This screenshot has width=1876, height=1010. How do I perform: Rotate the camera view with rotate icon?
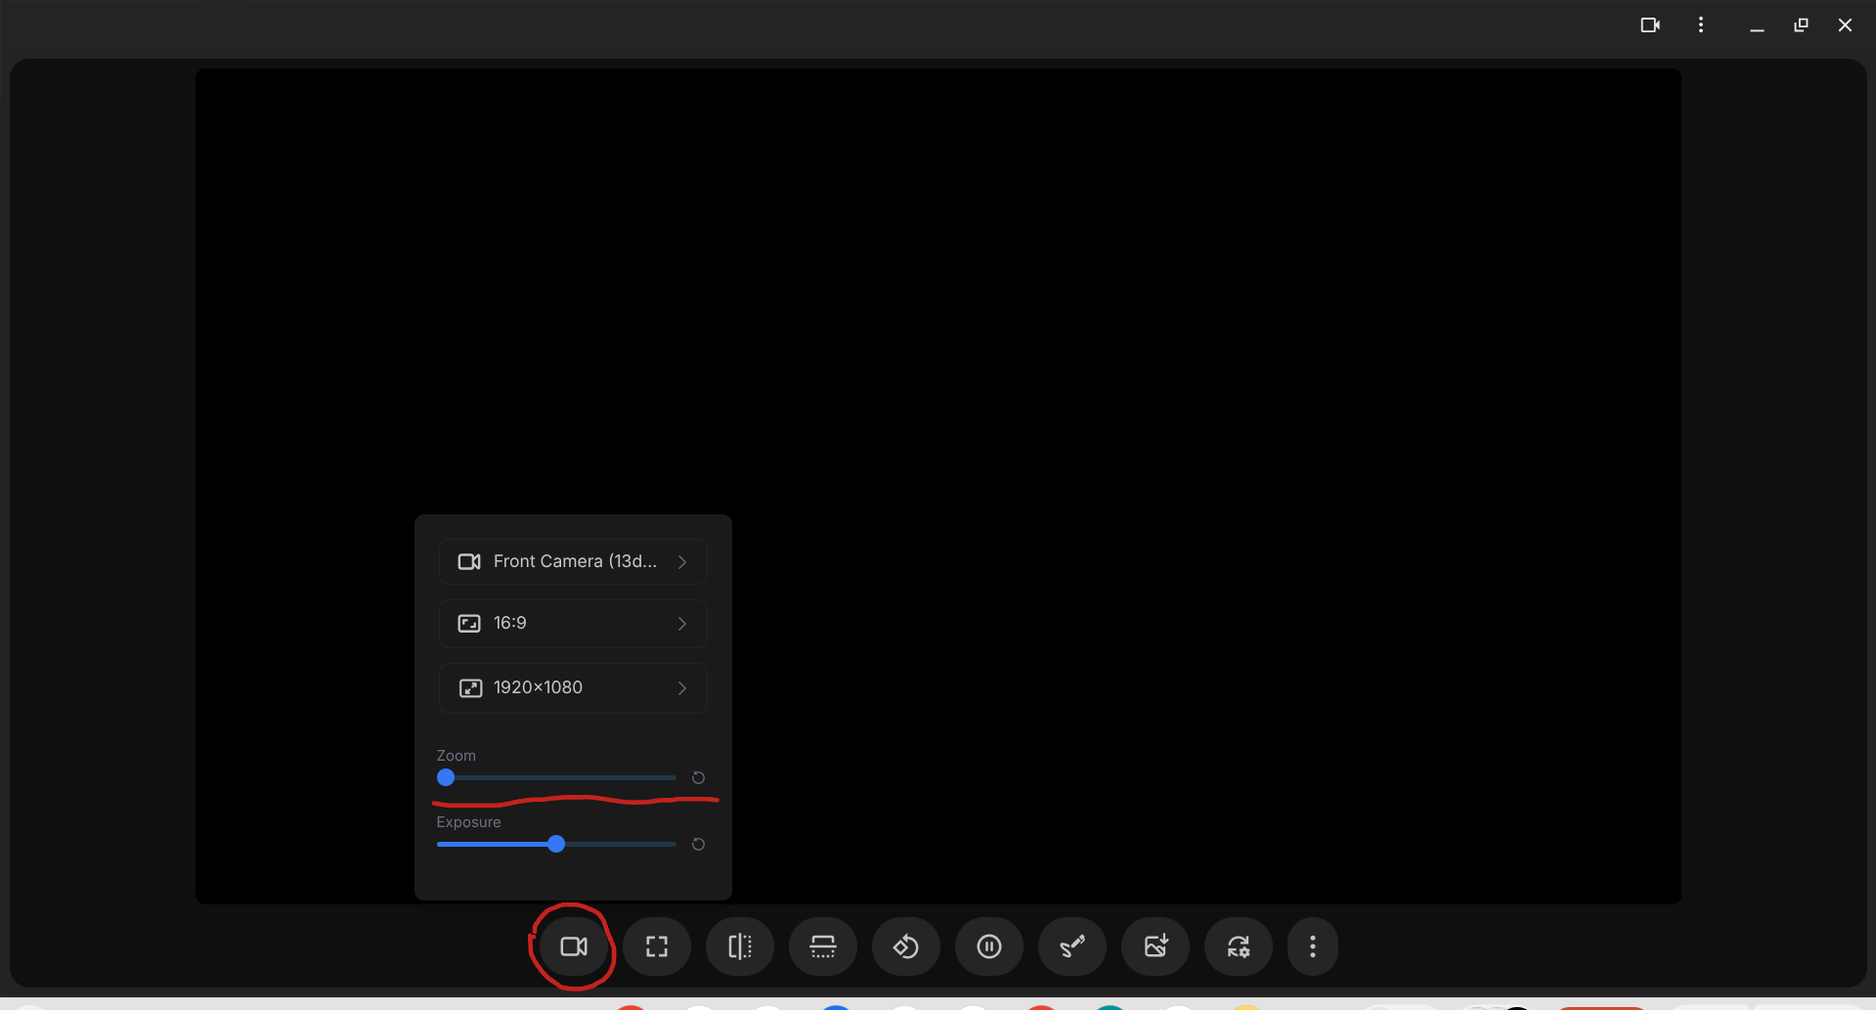coord(906,946)
